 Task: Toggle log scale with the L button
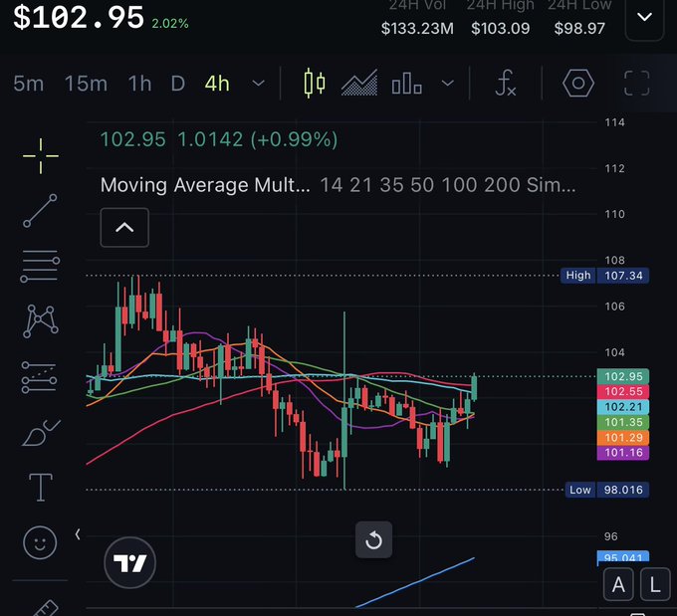pyautogui.click(x=655, y=584)
